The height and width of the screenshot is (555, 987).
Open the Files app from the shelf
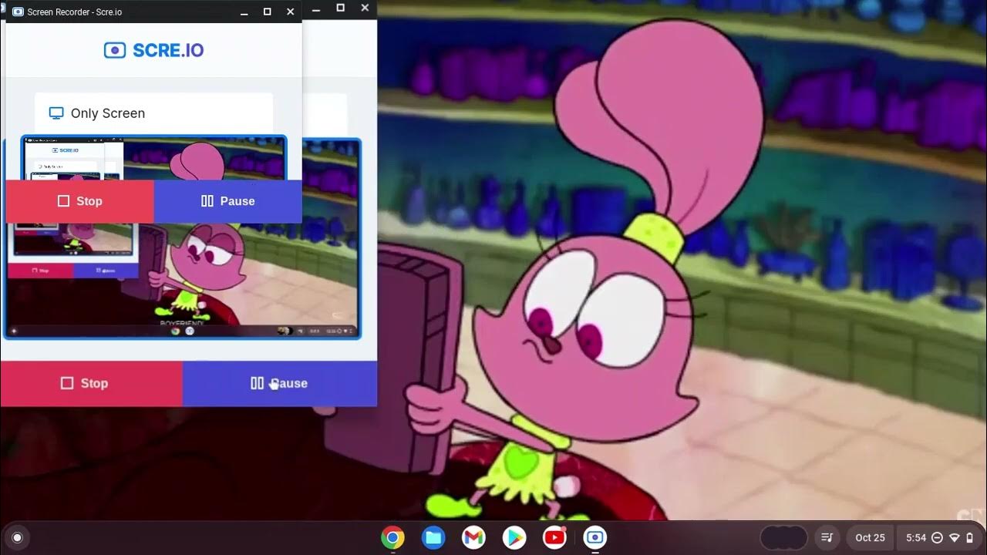tap(433, 537)
